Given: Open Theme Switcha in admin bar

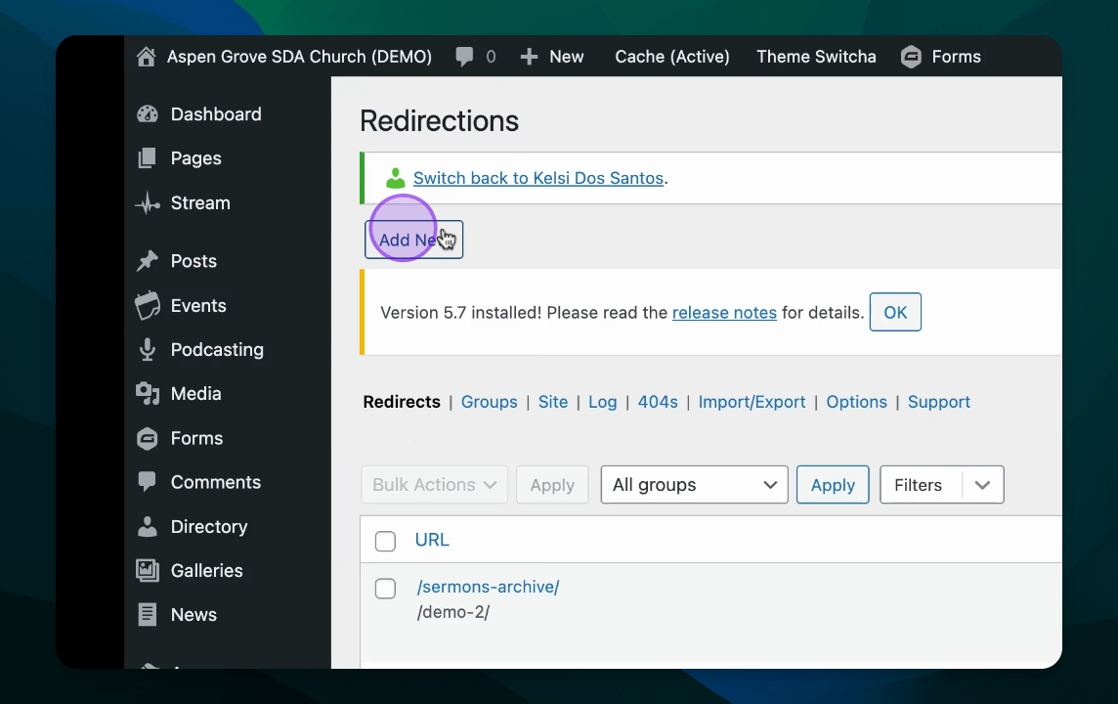Looking at the screenshot, I should click(x=816, y=57).
